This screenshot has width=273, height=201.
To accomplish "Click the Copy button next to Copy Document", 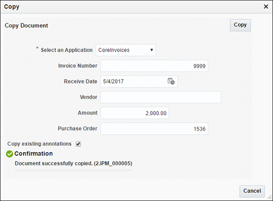I will [x=240, y=25].
